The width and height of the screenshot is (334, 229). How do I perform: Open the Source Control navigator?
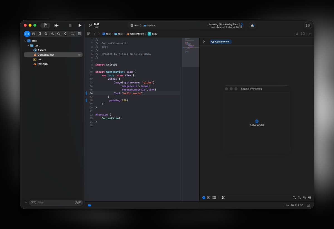click(x=33, y=34)
